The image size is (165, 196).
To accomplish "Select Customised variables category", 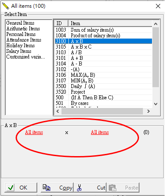I will pyautogui.click(x=26, y=57).
